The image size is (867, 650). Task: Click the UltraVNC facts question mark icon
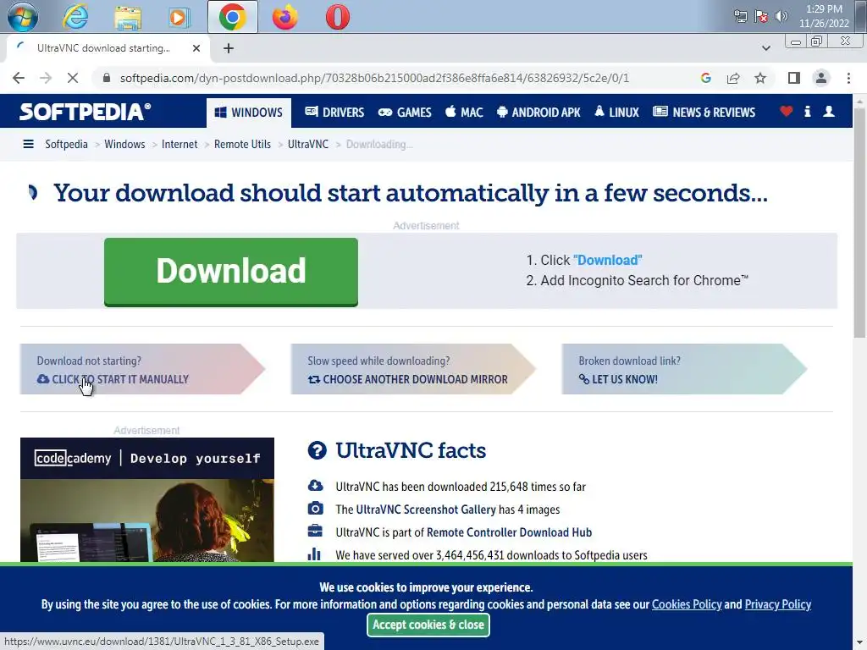click(318, 450)
